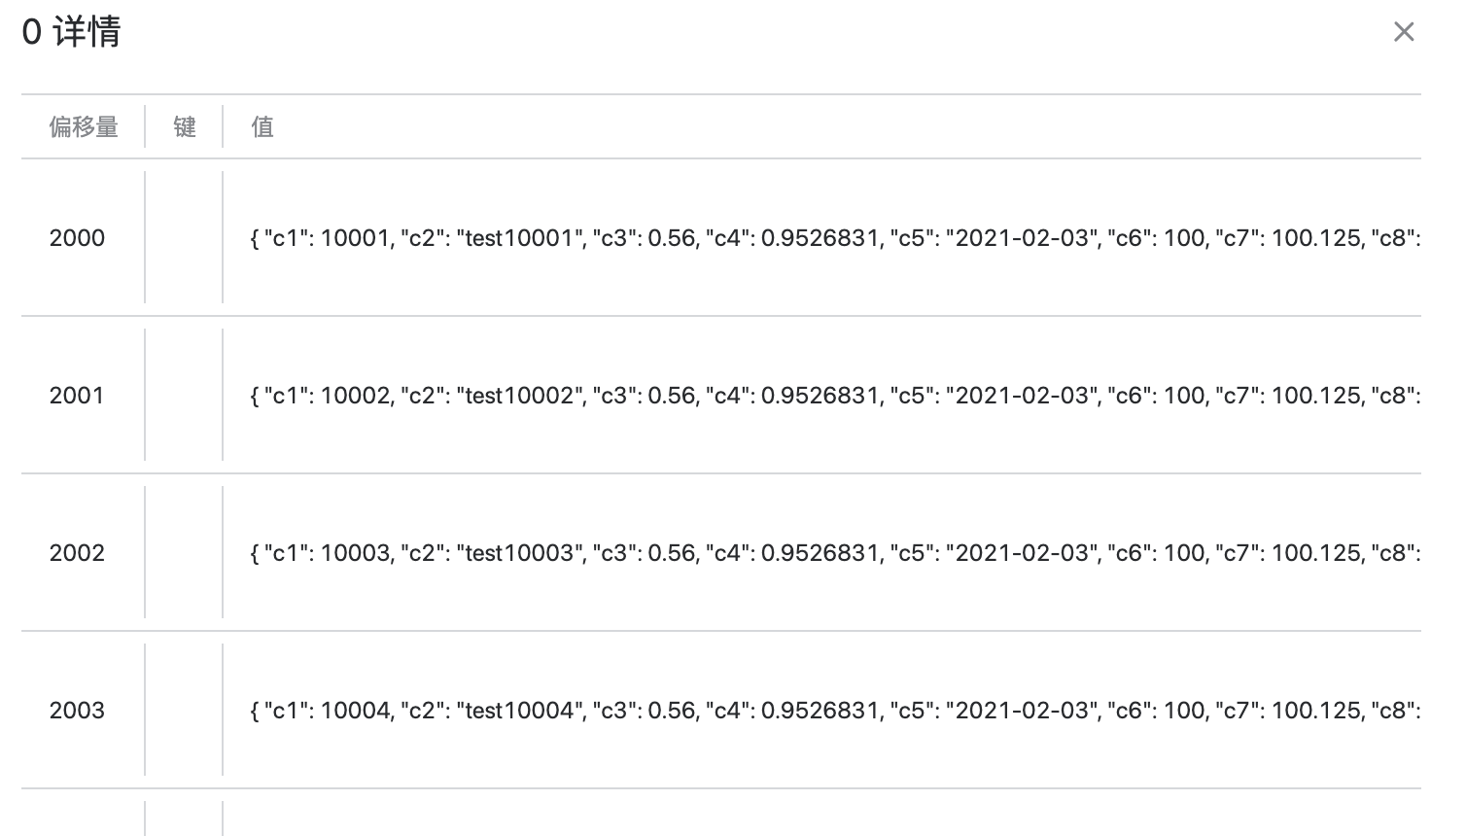Image resolution: width=1466 pixels, height=836 pixels.
Task: Click the empty key cell of offset 2000
Action: 185,238
